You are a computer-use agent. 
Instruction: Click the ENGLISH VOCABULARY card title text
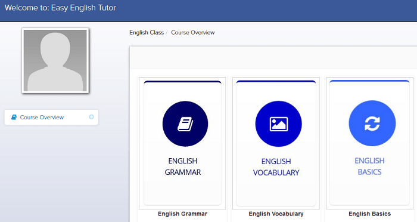click(276, 167)
